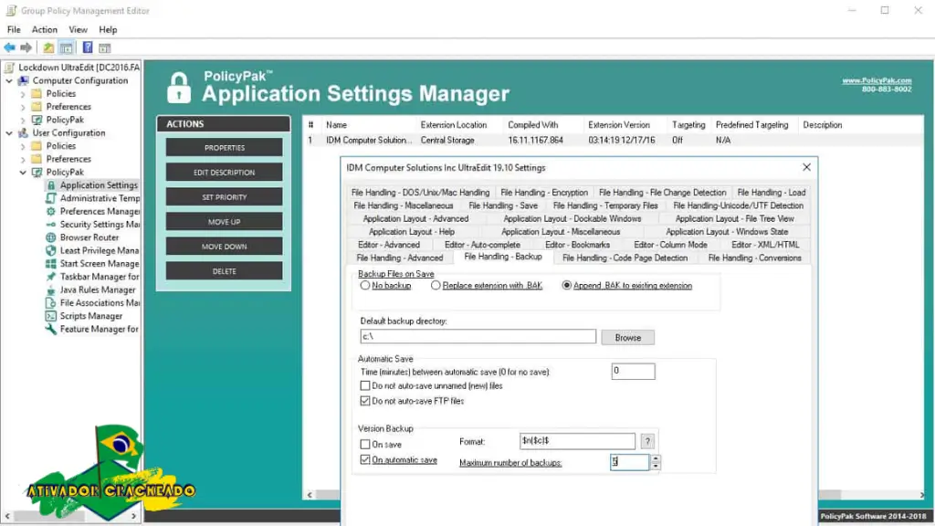Click Computer Configuration node icon
Viewport: 935px width, 526px height.
click(x=23, y=80)
